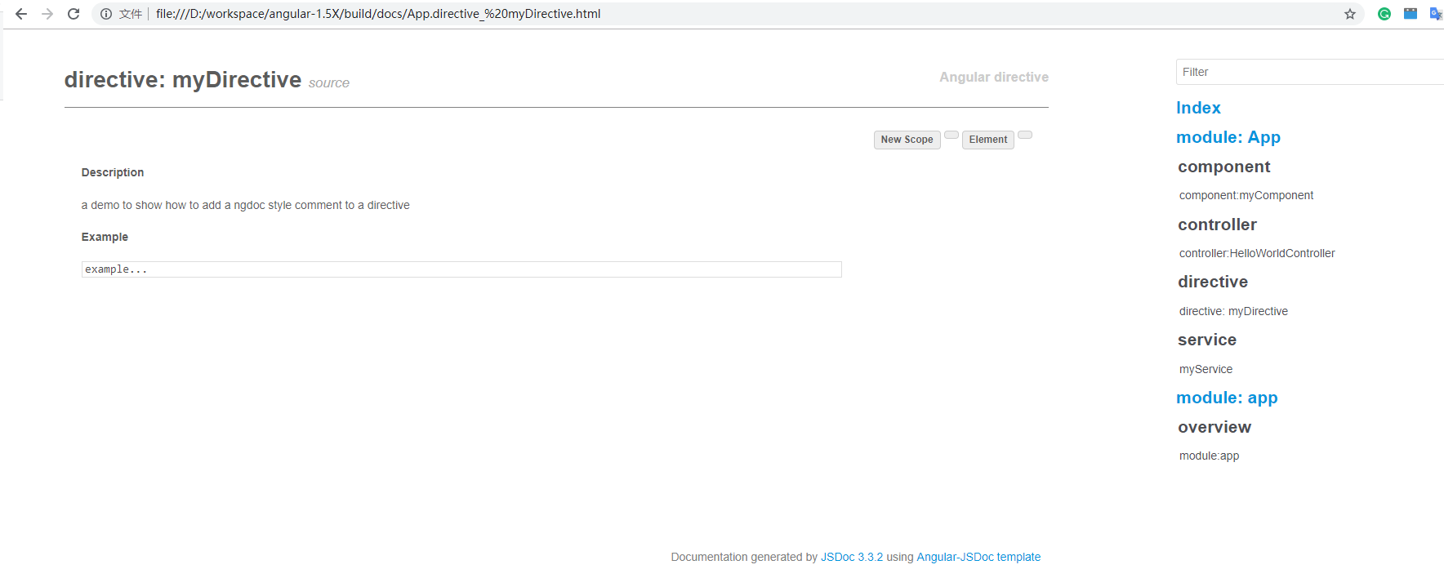Bookmark this page with the star icon
The width and height of the screenshot is (1444, 587).
[1350, 14]
